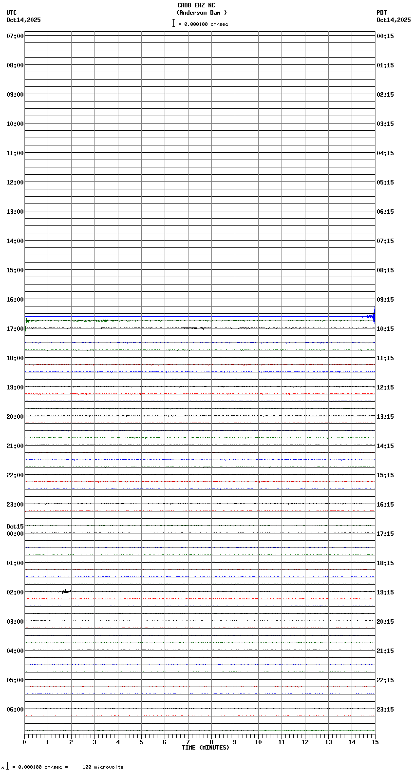
Task: Click the station title CADB EHZ NC
Action: [196, 5]
